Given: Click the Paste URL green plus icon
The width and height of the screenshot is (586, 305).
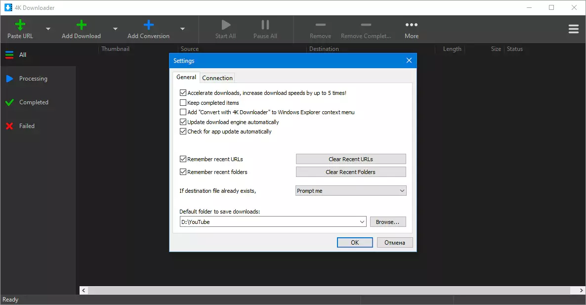Looking at the screenshot, I should tap(20, 25).
